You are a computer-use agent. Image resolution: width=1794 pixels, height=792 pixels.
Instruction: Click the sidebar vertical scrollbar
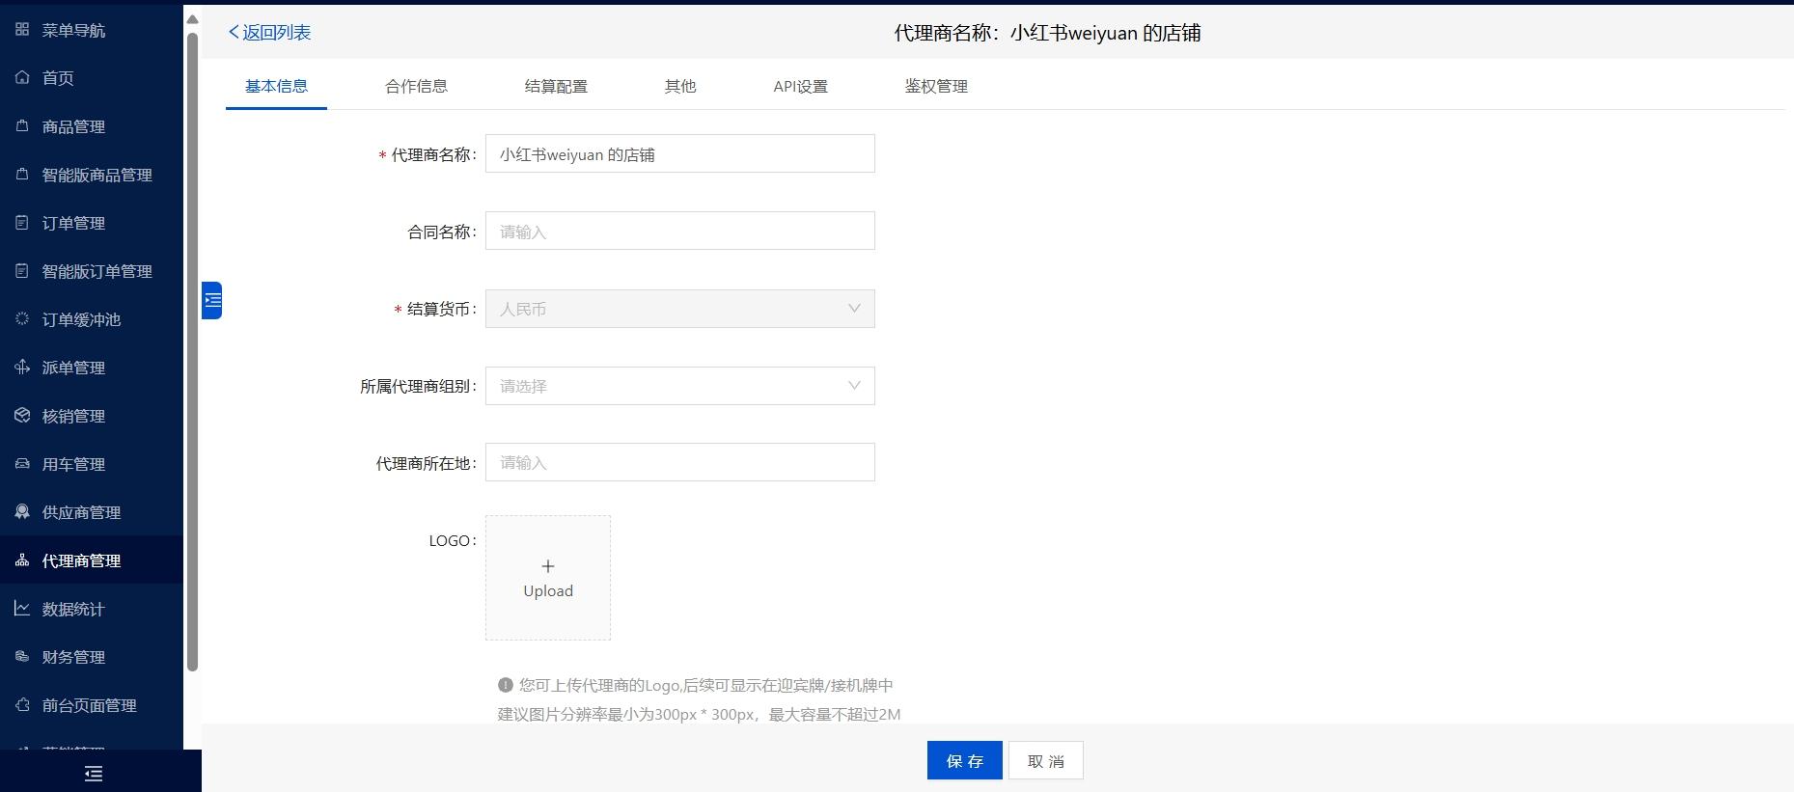click(192, 352)
